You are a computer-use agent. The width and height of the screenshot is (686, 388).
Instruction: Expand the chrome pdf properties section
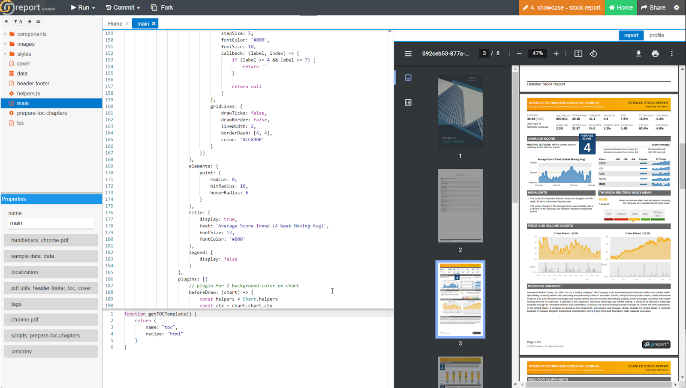point(51,319)
